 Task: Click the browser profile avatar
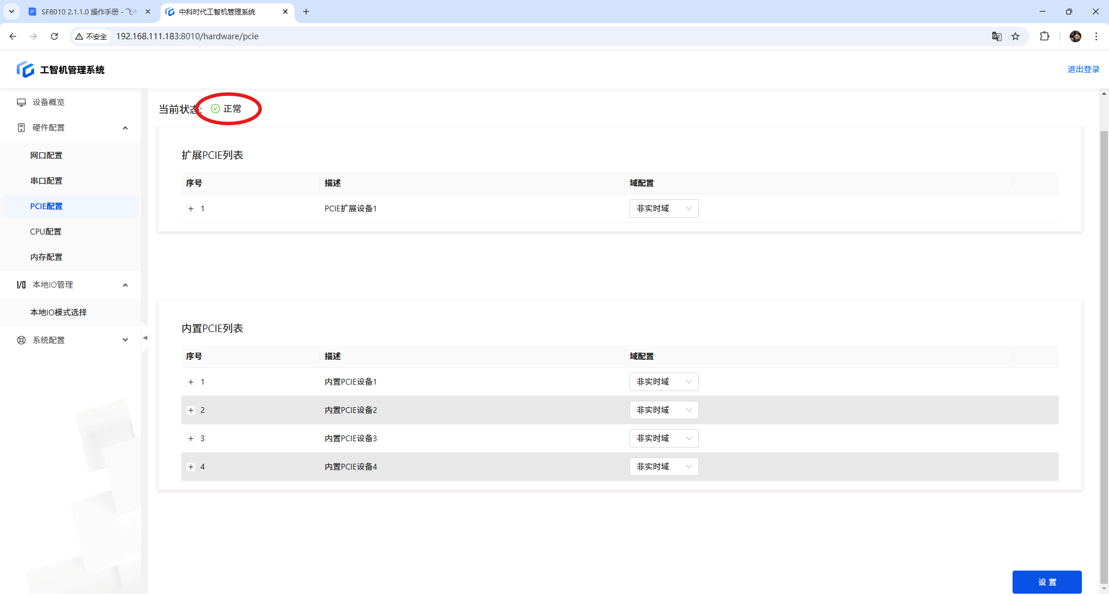(1075, 36)
